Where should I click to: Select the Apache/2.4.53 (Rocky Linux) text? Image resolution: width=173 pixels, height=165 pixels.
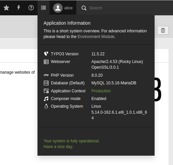[x=117, y=62]
